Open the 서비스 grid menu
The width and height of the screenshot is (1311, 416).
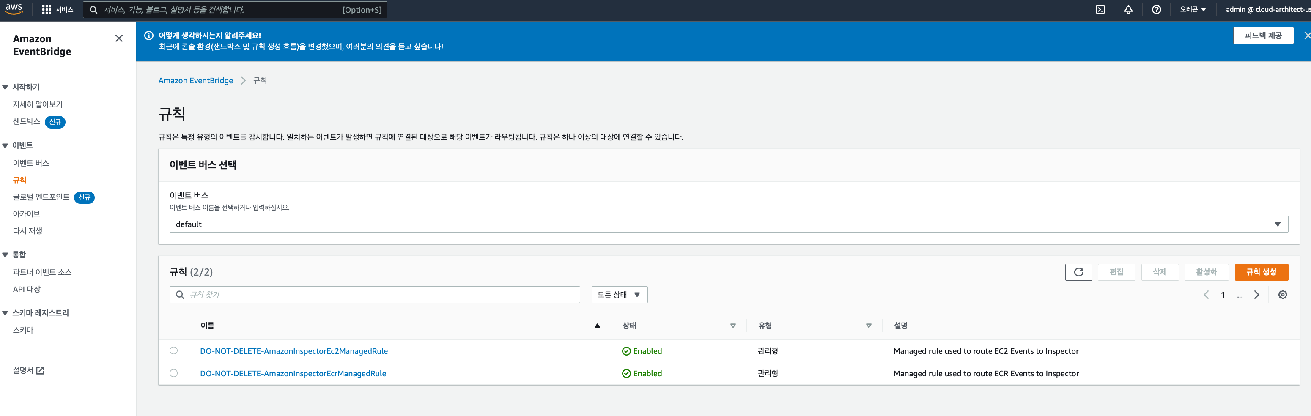click(x=57, y=10)
